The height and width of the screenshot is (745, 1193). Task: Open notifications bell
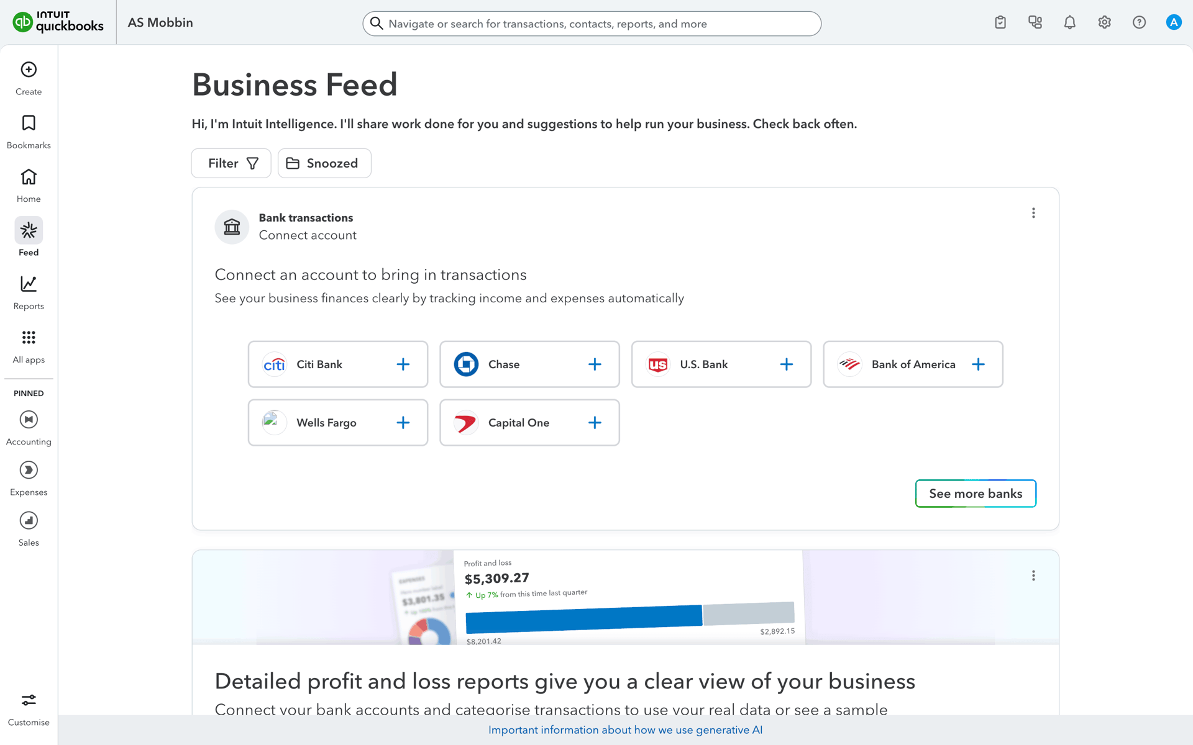1070,22
